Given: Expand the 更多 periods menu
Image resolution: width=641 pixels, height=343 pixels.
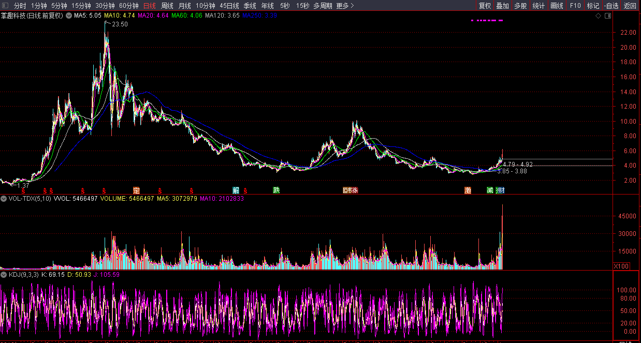Looking at the screenshot, I should click(345, 6).
